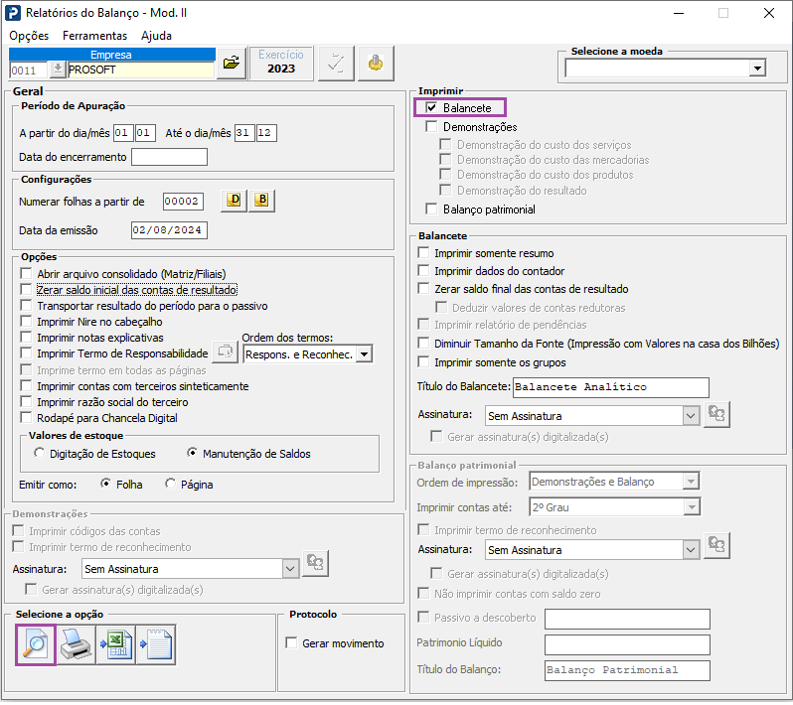The image size is (793, 705).
Task: Click the start day field 01
Action: (x=123, y=133)
